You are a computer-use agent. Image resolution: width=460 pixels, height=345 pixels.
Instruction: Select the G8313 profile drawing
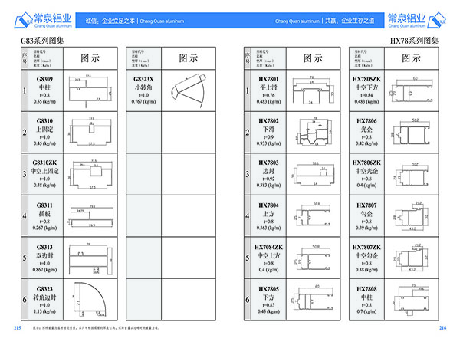(90, 258)
